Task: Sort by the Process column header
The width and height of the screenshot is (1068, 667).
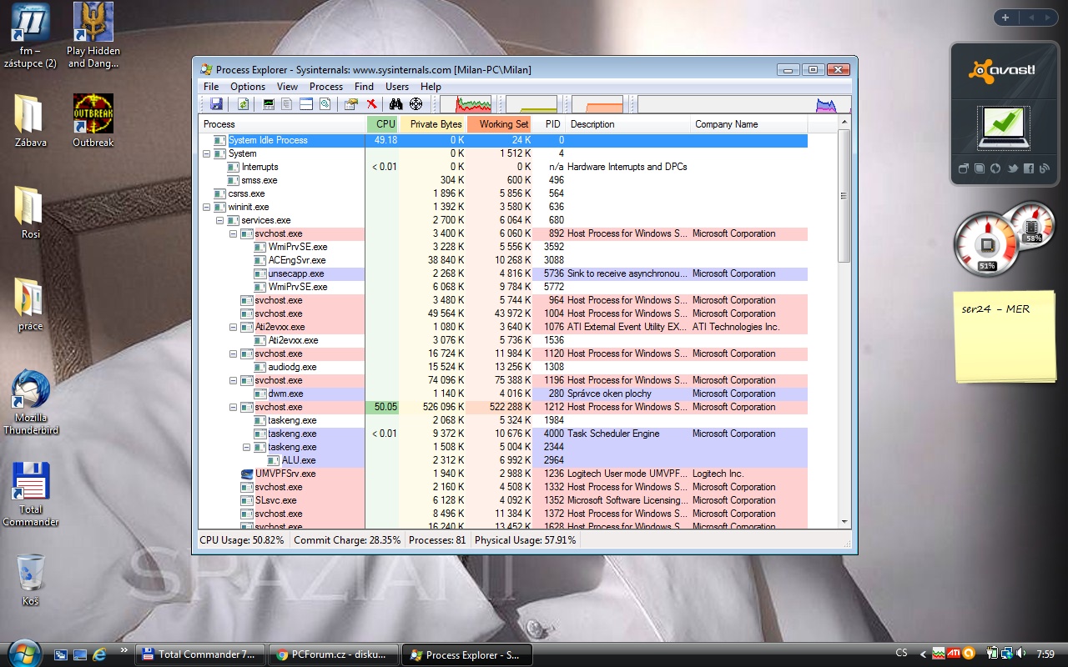Action: (x=282, y=124)
